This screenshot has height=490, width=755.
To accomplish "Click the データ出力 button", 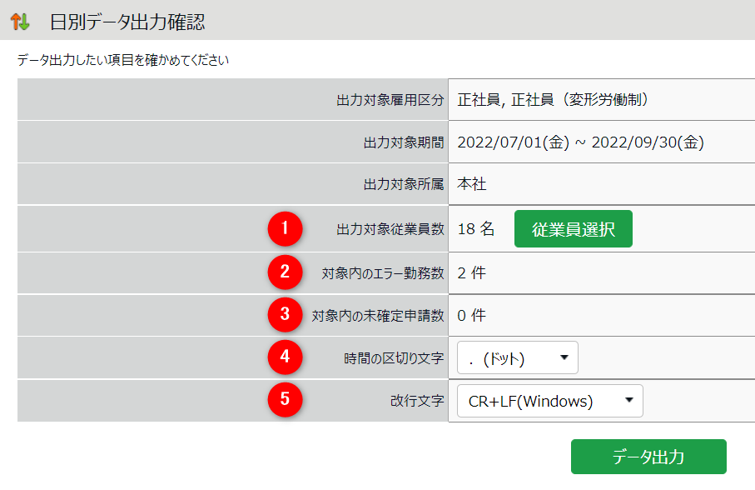I will [x=648, y=457].
